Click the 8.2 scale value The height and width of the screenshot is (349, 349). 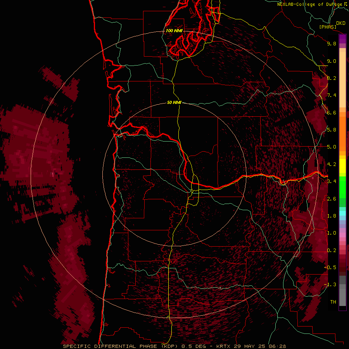[x=332, y=78]
